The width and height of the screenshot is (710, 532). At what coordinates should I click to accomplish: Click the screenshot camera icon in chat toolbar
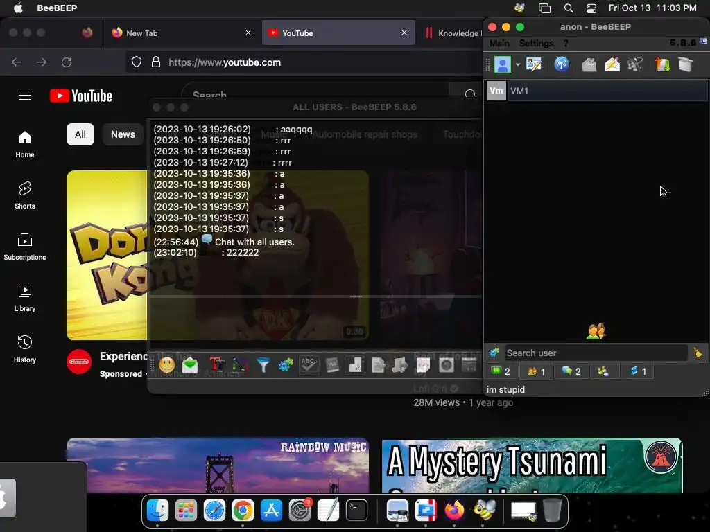(x=446, y=364)
